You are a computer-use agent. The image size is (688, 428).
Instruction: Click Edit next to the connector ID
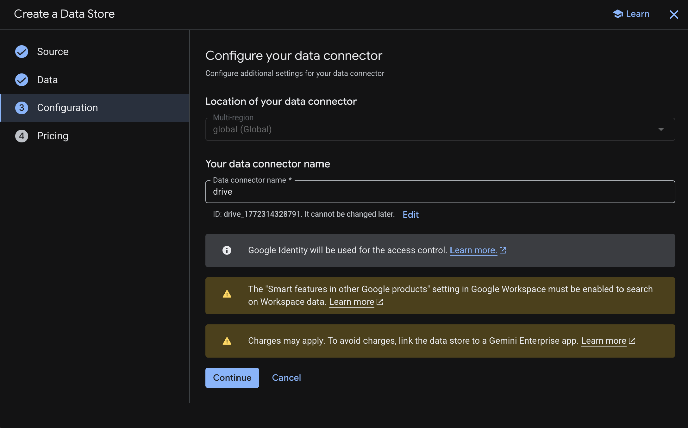[x=411, y=215]
